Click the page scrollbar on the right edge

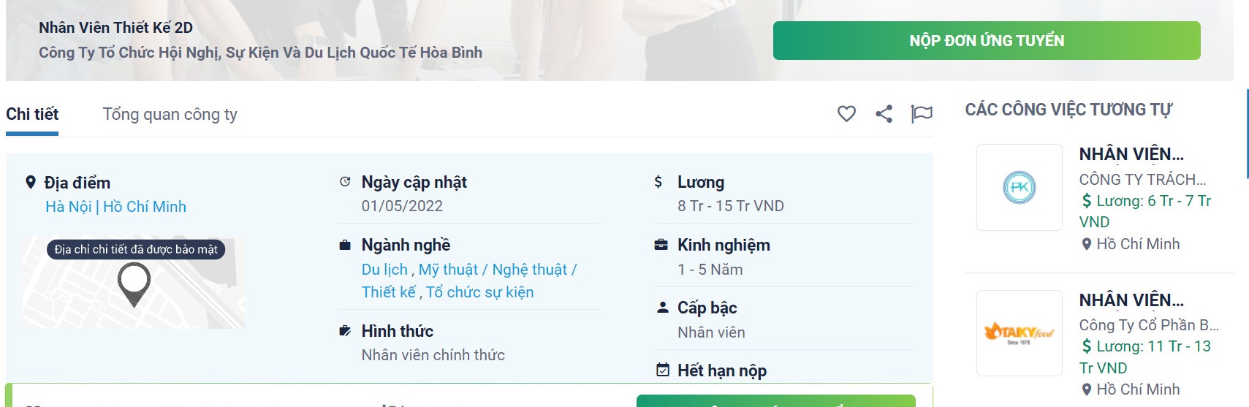1246,134
